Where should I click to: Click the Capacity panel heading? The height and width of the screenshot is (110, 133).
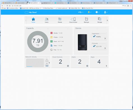[30, 28]
